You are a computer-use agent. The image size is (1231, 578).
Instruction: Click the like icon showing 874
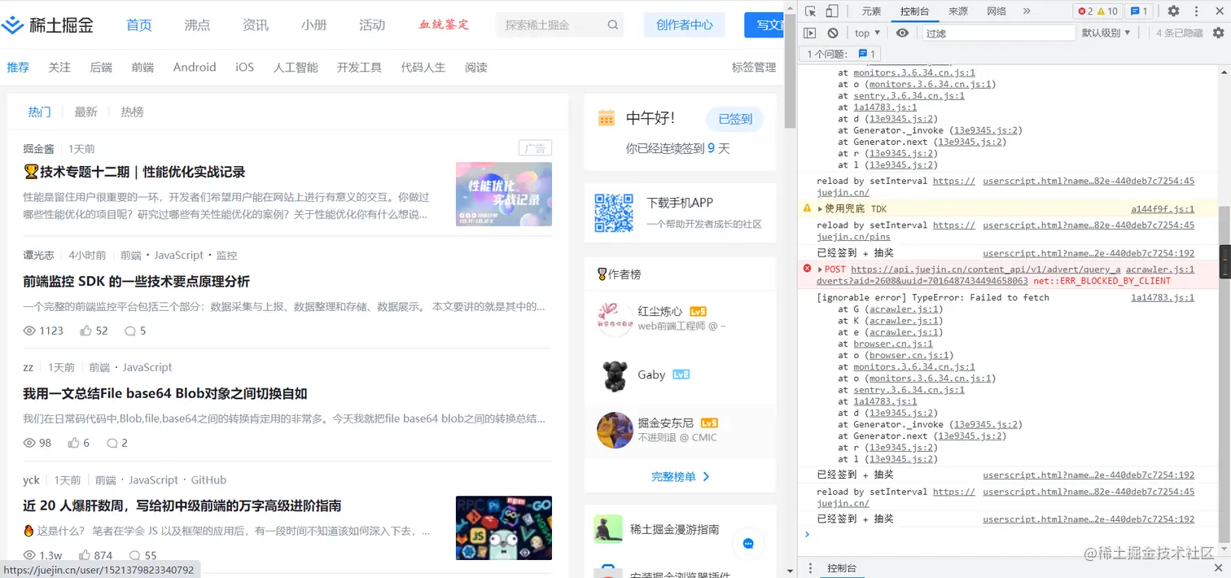(85, 555)
